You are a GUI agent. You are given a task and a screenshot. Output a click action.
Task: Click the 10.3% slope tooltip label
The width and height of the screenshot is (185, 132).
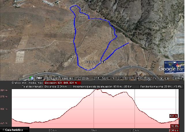pyautogui.click(x=175, y=126)
